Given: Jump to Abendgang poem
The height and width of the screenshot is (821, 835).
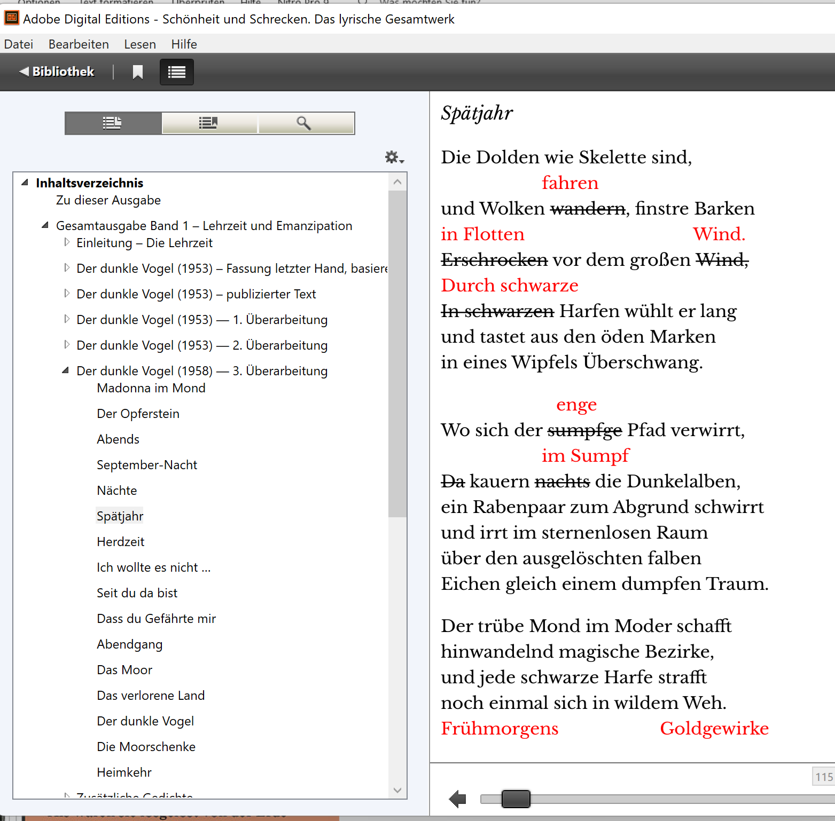Looking at the screenshot, I should (x=130, y=644).
